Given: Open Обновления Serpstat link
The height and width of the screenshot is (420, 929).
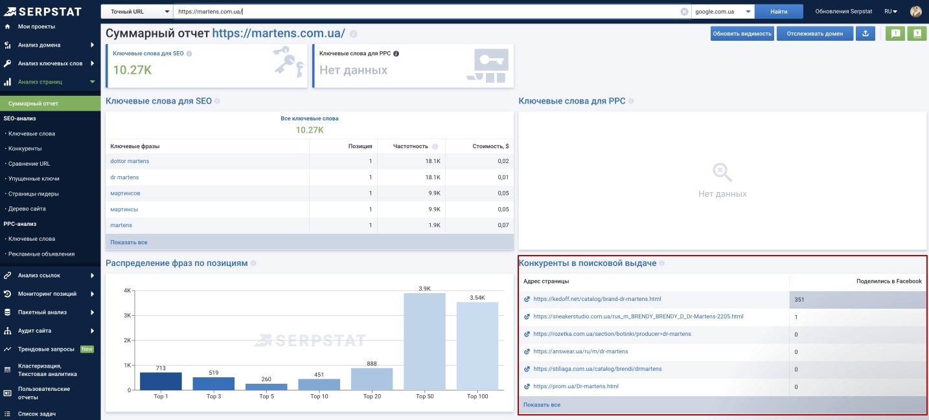Looking at the screenshot, I should coord(843,12).
